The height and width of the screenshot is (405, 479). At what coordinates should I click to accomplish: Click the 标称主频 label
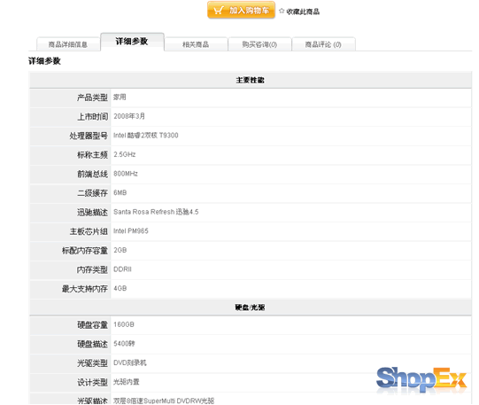(x=93, y=155)
